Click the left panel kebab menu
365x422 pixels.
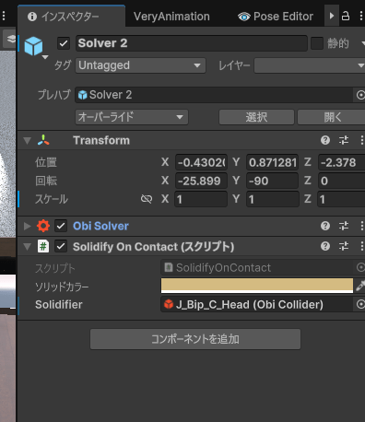(4, 16)
